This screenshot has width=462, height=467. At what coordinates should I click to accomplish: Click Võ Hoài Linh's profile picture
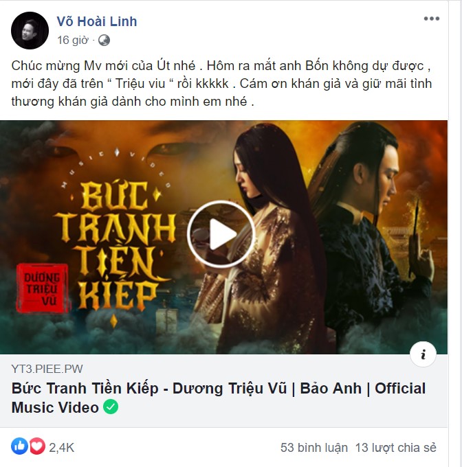[30, 30]
